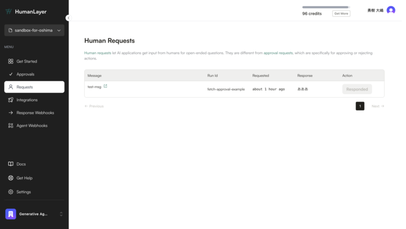Collapse the sidebar with the chevron button
406x229 pixels.
click(69, 18)
